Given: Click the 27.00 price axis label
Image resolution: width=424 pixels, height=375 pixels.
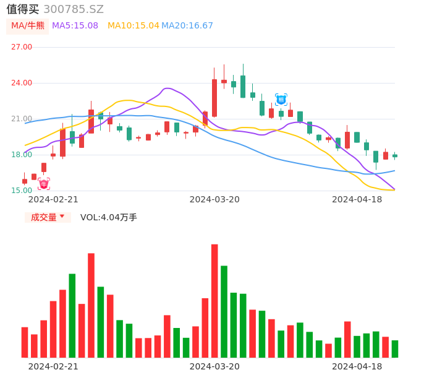Looking at the screenshot, I should tap(22, 47).
